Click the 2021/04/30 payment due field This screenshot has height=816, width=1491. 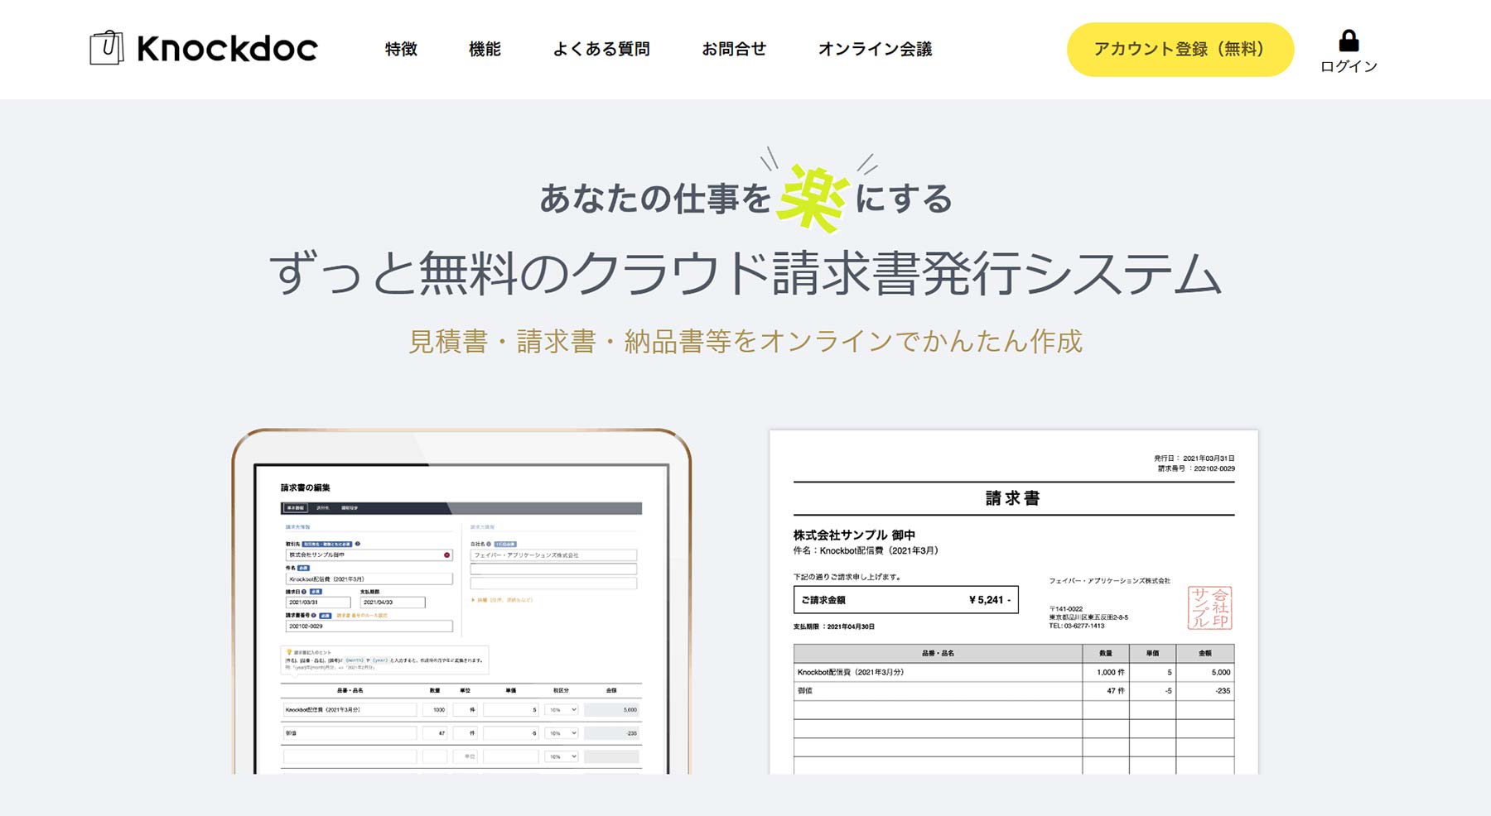(393, 602)
